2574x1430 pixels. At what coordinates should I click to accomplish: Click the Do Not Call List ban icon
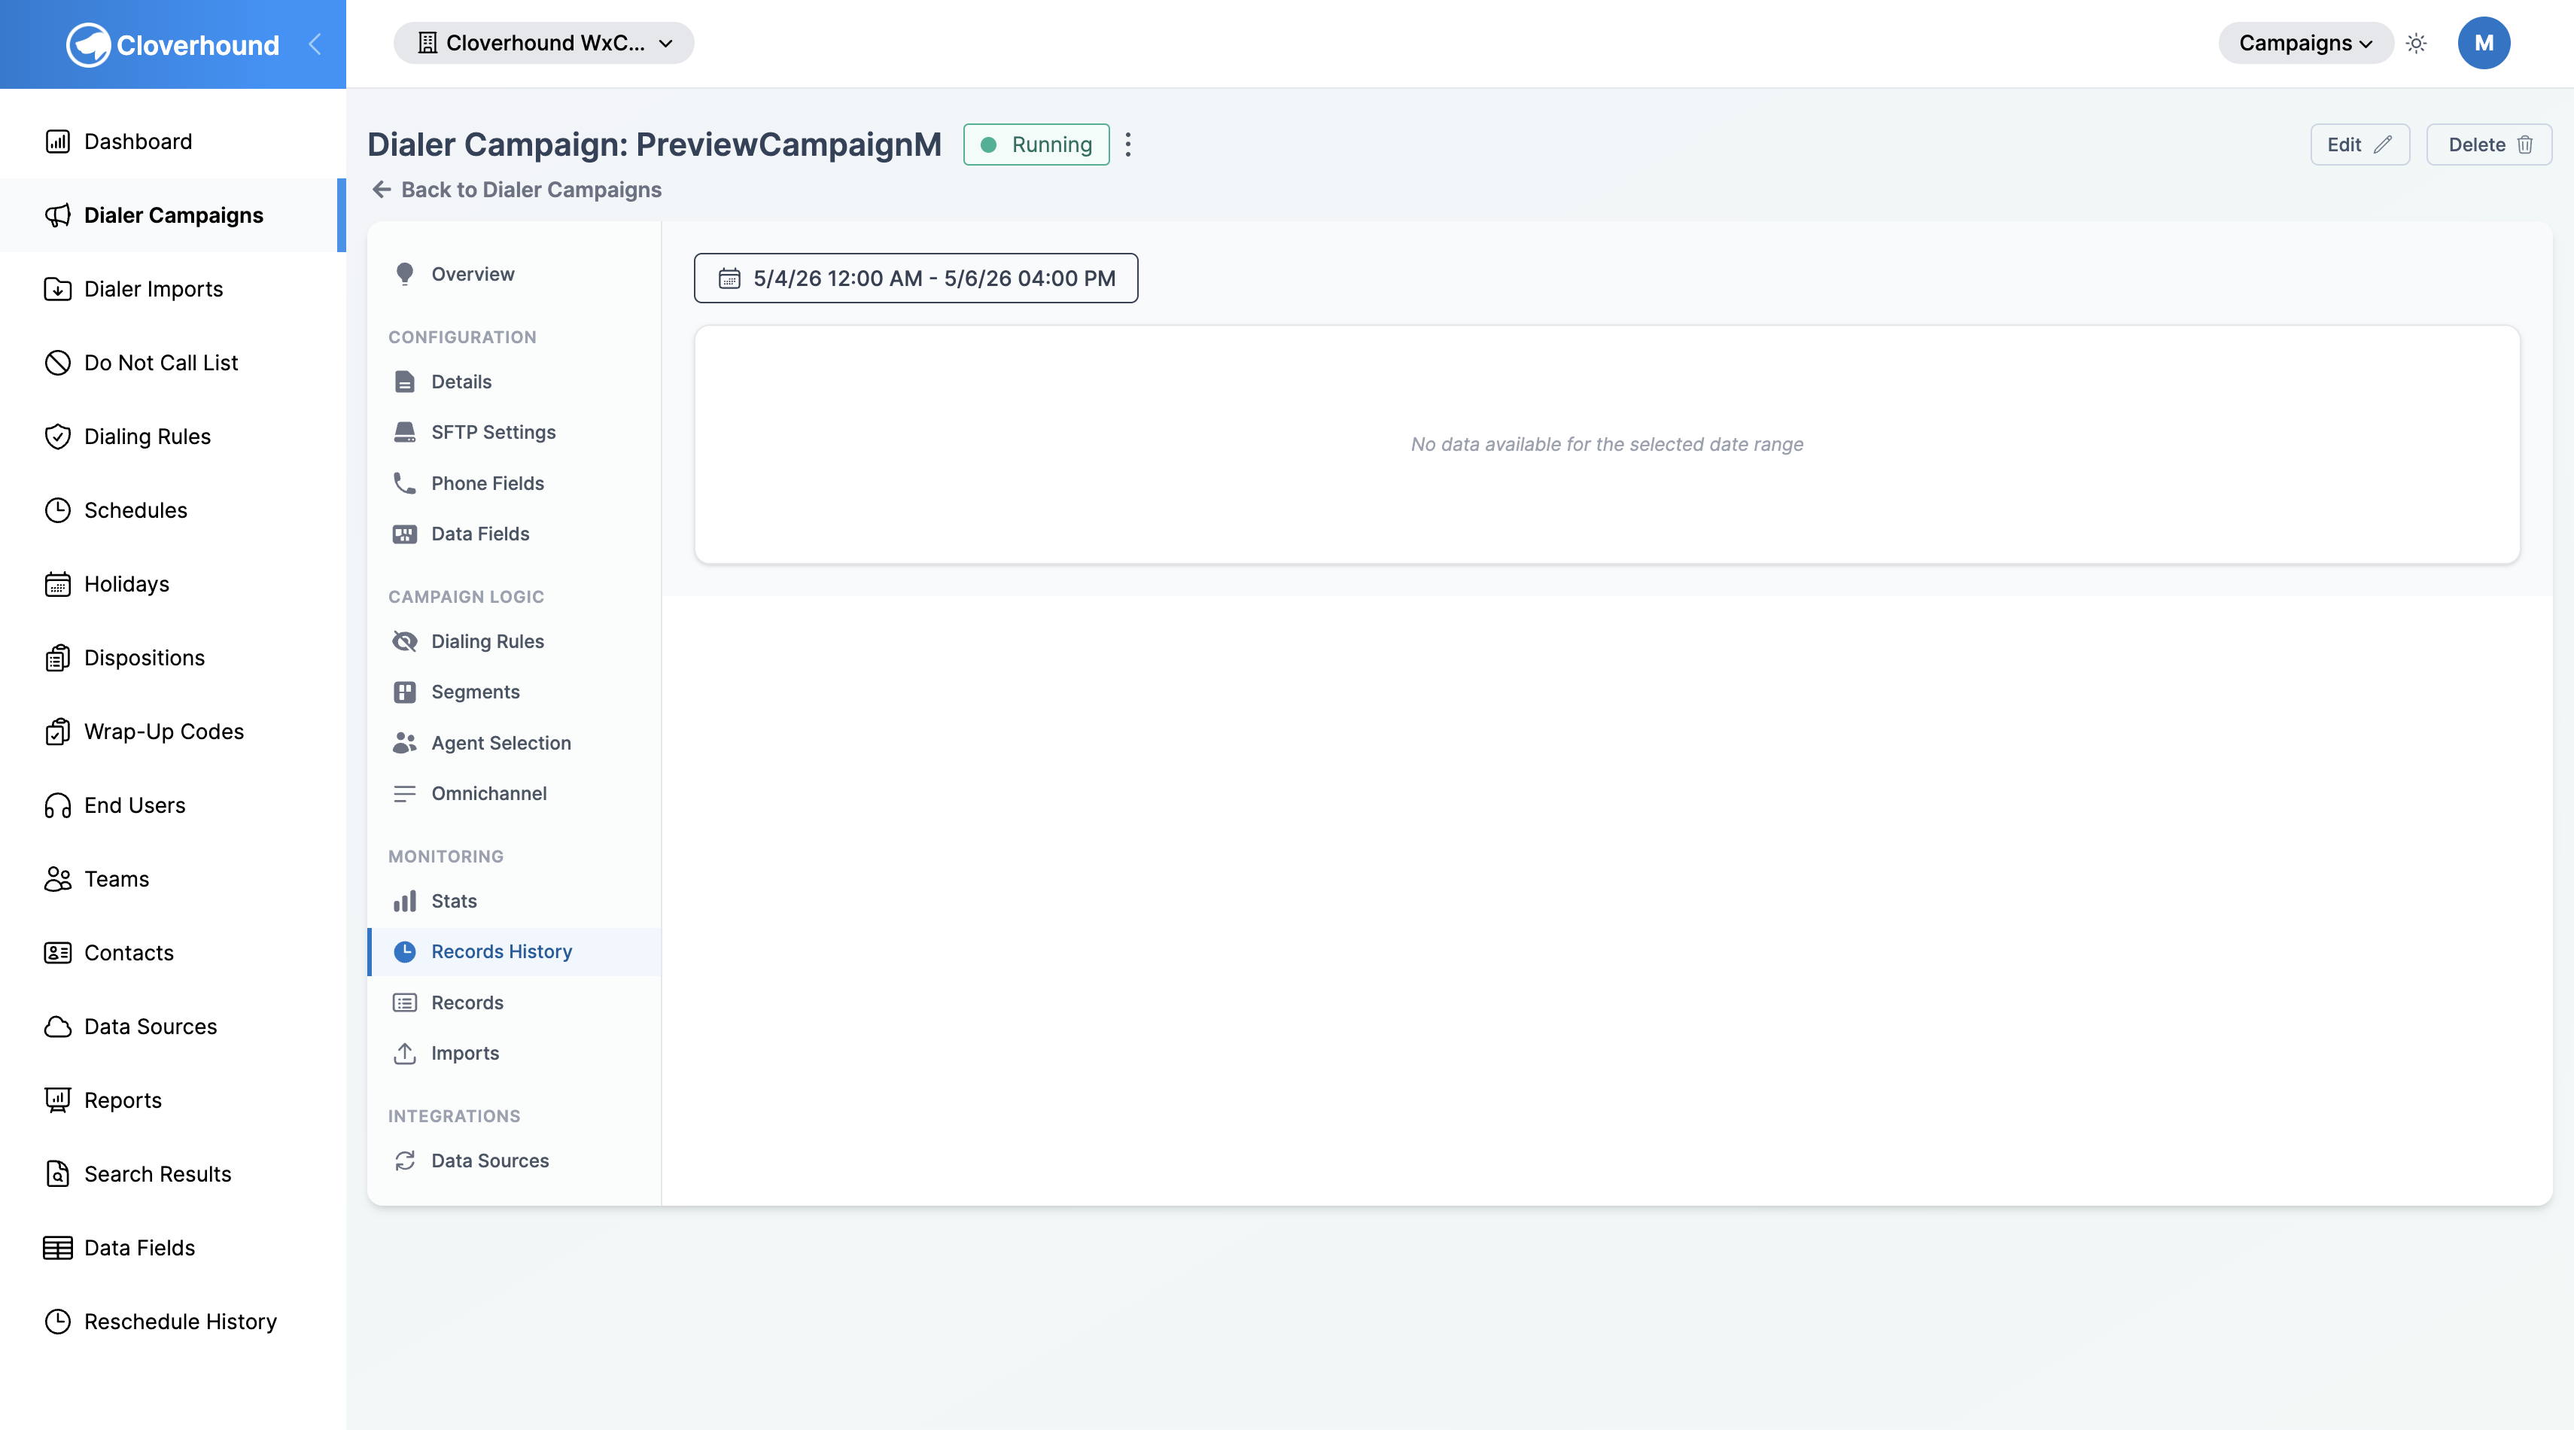[x=58, y=363]
